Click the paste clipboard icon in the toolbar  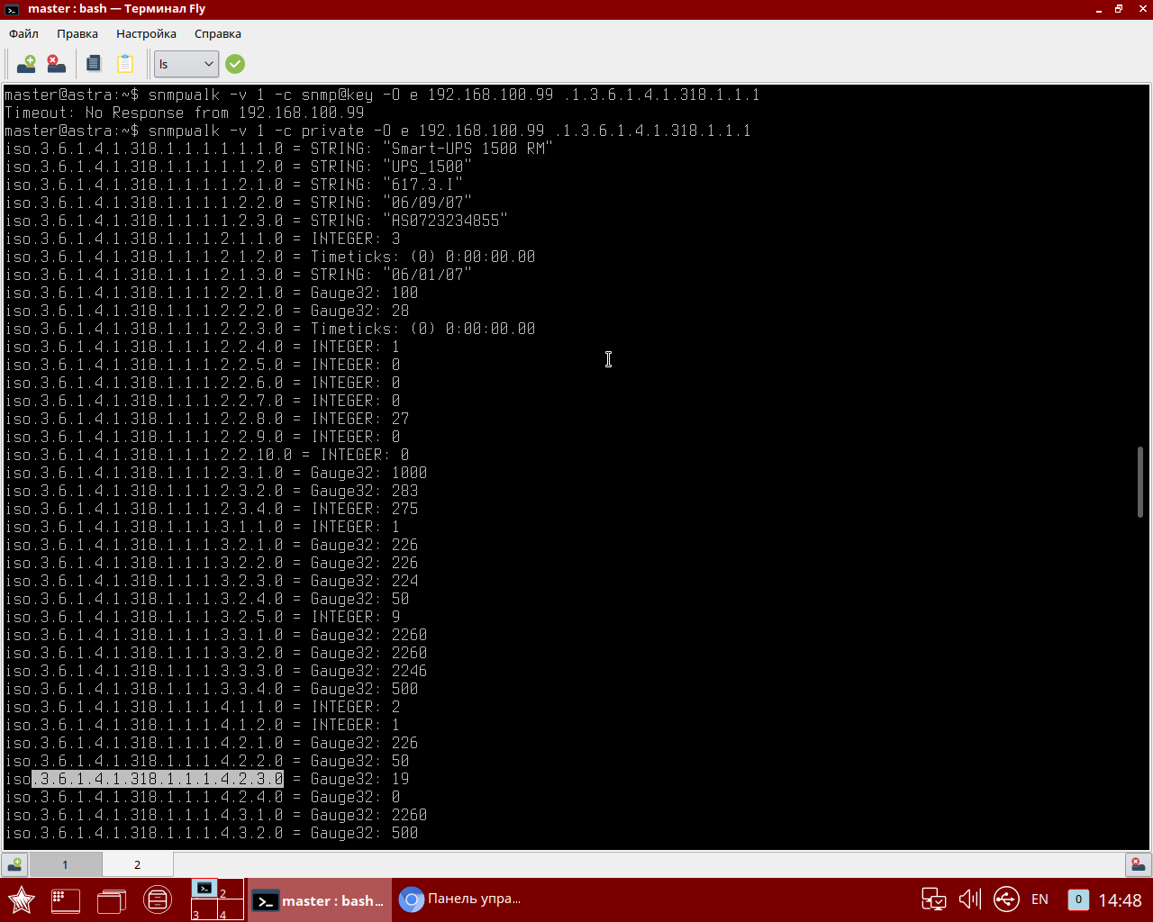click(x=123, y=63)
